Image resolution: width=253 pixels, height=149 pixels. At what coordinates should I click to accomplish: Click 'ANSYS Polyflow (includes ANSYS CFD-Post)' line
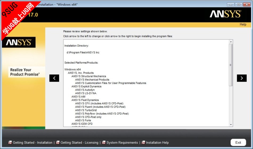pos(102,114)
